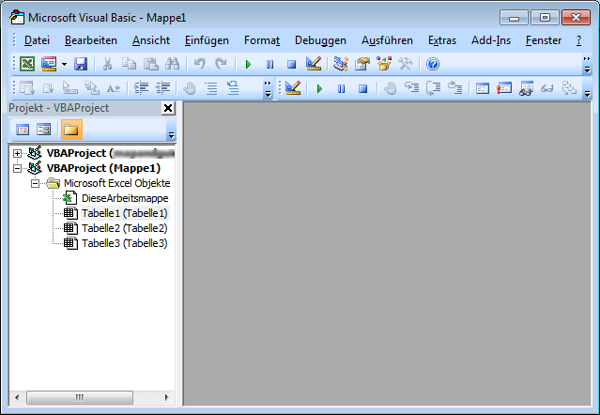Collapse the Microsoft Excel Objekte folder
This screenshot has width=600, height=415.
click(x=35, y=184)
